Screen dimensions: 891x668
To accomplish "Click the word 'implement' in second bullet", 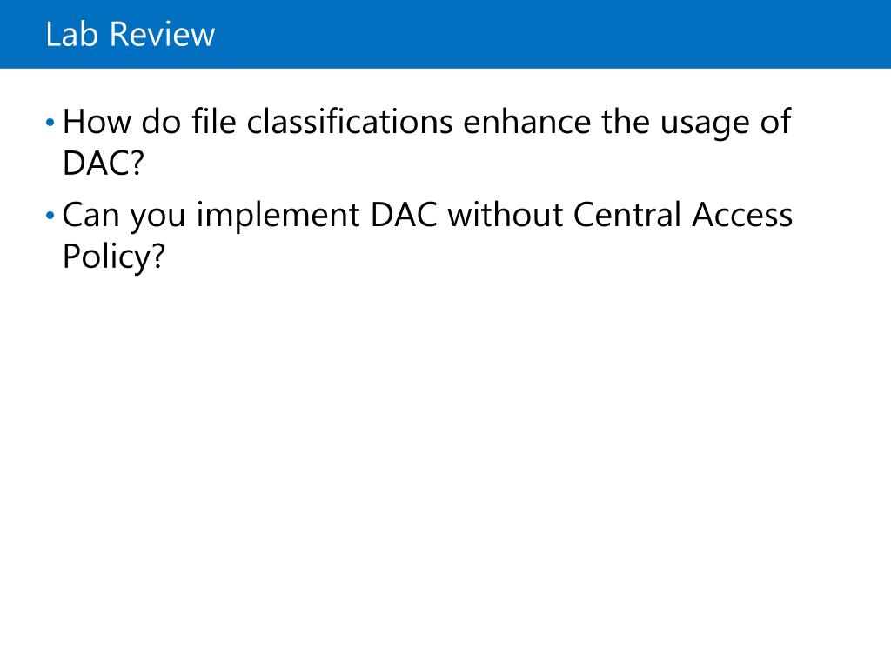I will click(x=278, y=216).
